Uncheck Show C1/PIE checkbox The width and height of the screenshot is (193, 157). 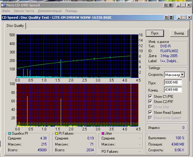[x=150, y=96]
